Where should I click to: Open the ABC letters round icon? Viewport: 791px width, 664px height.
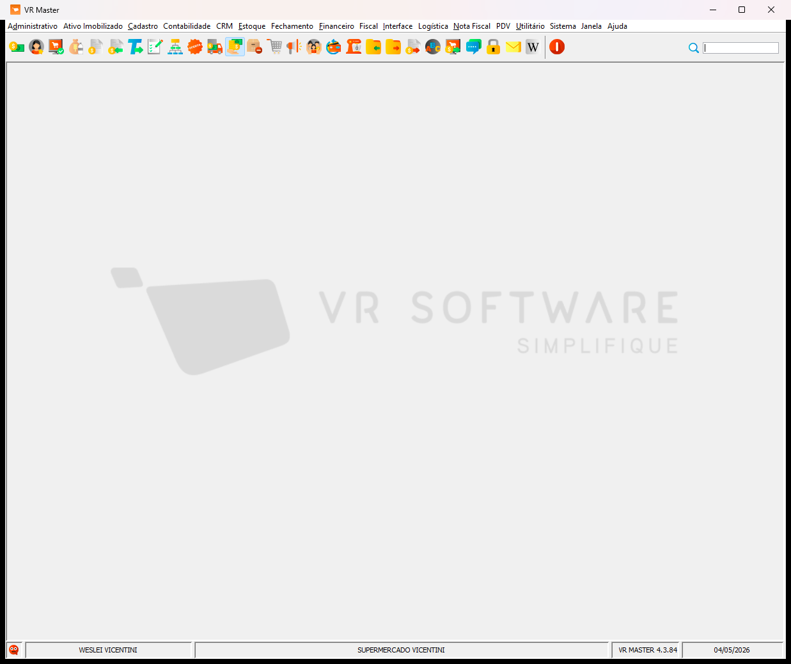[433, 47]
